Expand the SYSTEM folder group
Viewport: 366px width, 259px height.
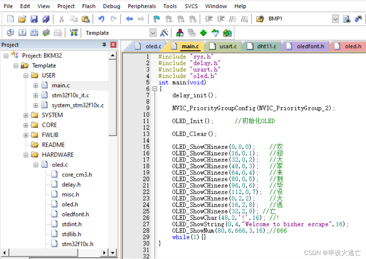pos(26,115)
